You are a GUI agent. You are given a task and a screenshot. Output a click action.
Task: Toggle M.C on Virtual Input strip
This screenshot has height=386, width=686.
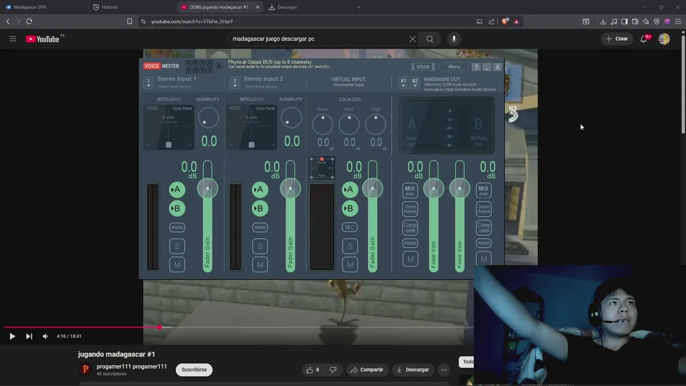(x=350, y=227)
